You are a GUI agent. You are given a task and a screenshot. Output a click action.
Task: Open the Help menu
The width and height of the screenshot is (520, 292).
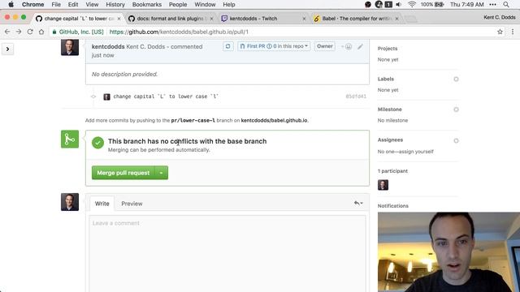point(229,4)
